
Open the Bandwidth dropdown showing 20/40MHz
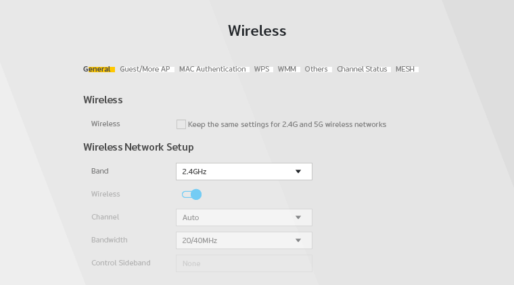click(x=243, y=240)
